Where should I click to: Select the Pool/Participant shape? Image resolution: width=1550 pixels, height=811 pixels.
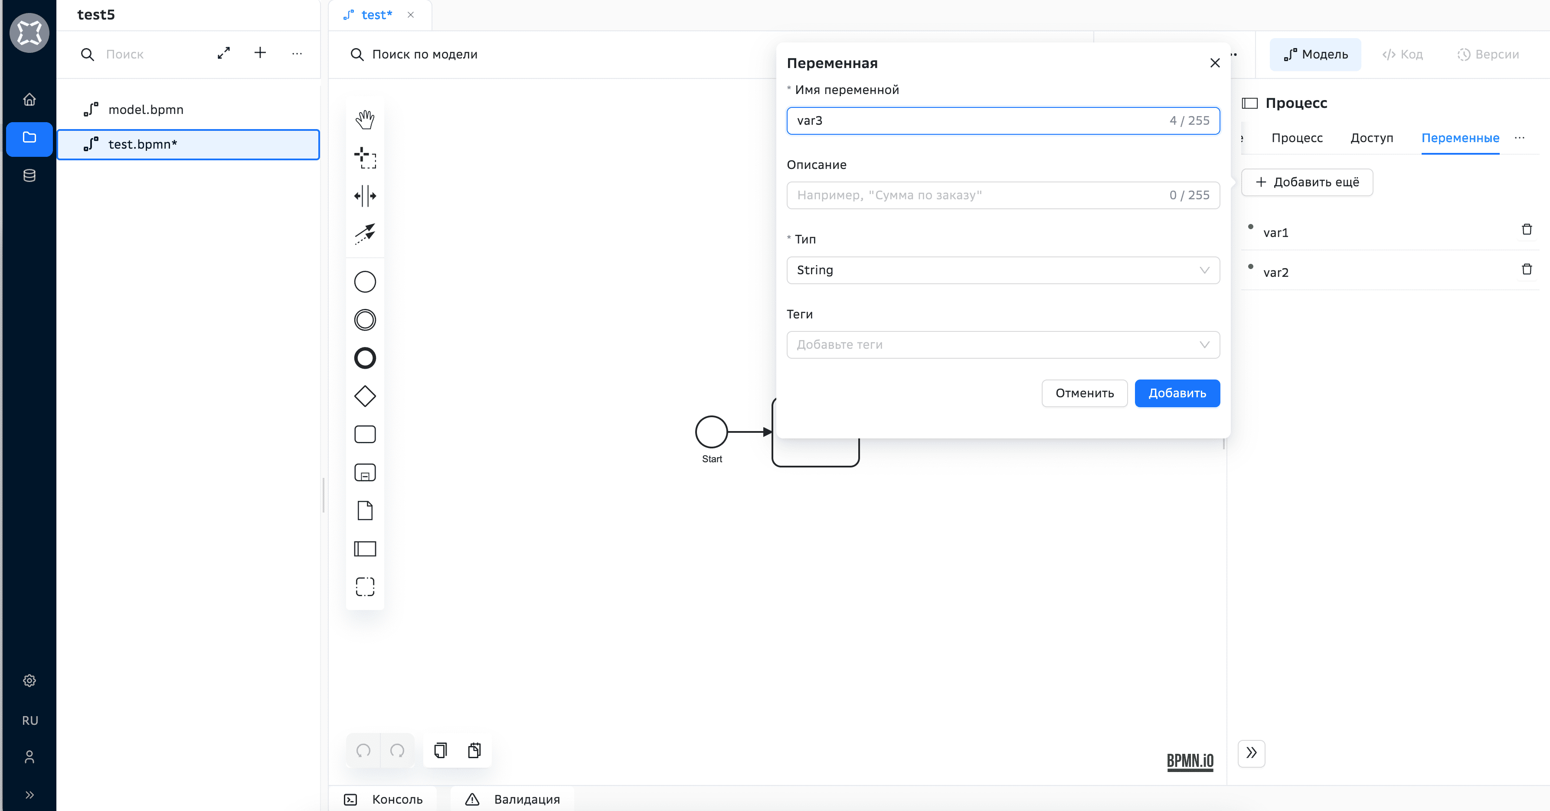365,548
